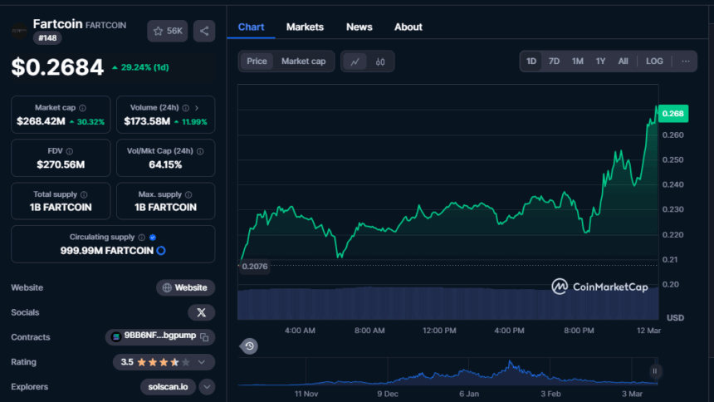This screenshot has width=714, height=402.
Task: Click 12:00 PM time axis label
Action: tap(439, 331)
